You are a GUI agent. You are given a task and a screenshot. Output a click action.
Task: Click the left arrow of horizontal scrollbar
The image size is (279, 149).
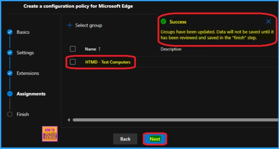69,120
